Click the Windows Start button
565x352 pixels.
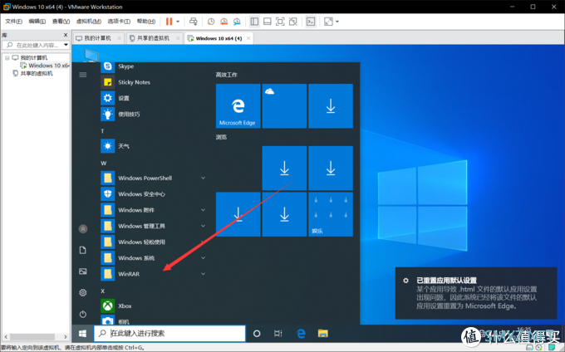pyautogui.click(x=82, y=334)
